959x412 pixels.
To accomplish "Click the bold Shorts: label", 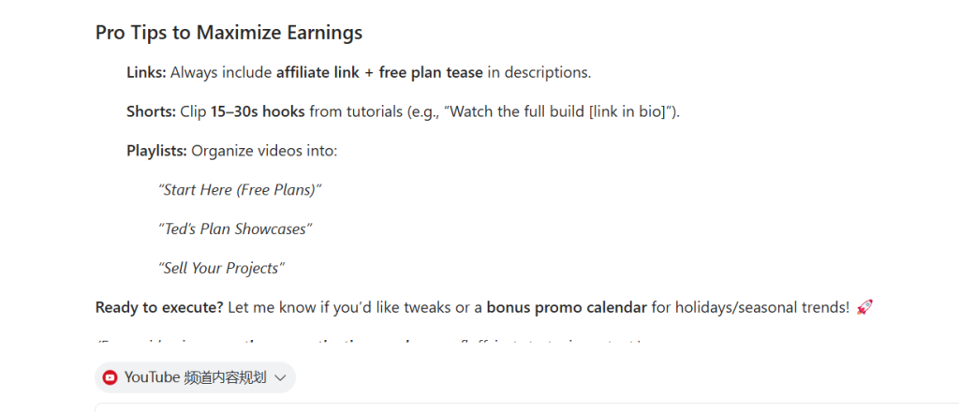I will click(151, 111).
